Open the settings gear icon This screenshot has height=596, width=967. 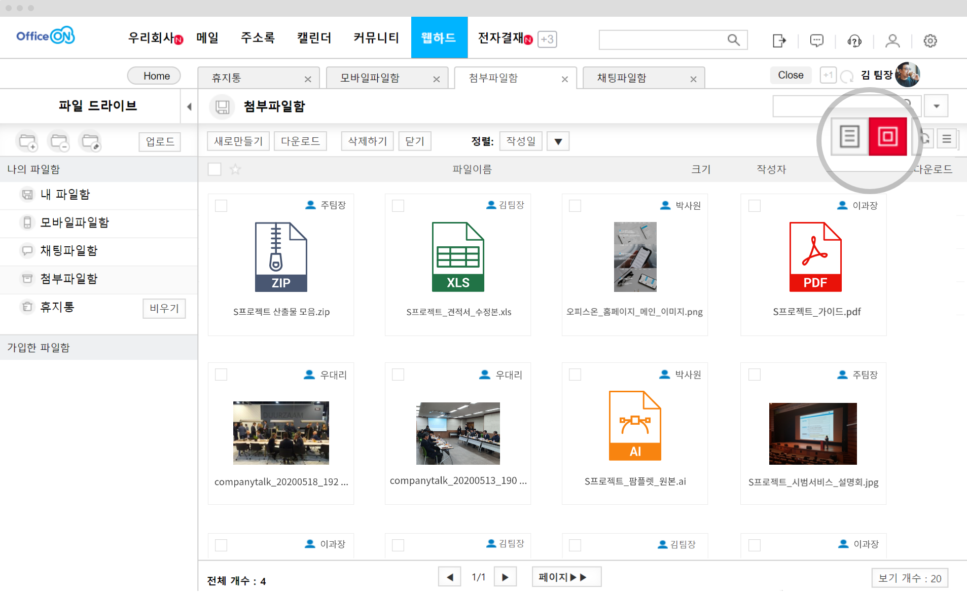pos(929,41)
